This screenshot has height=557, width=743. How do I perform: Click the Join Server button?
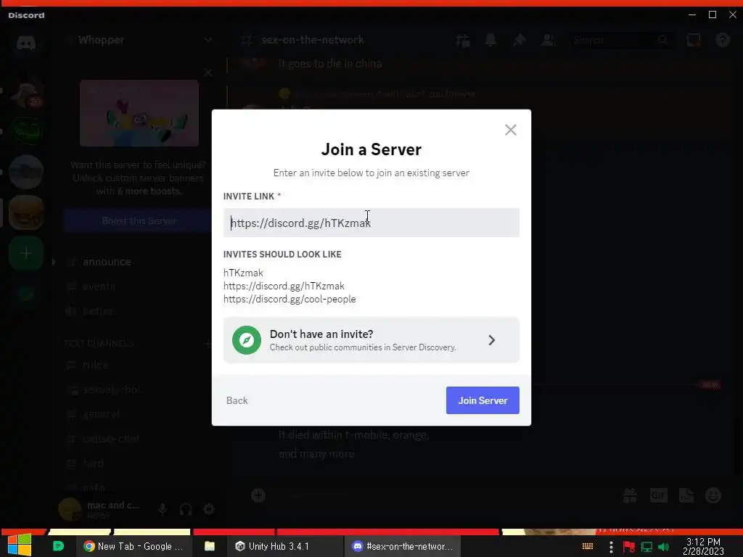(x=483, y=400)
